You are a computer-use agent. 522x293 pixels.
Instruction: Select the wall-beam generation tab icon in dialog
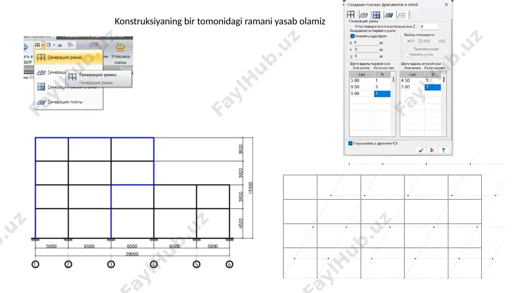(376, 15)
